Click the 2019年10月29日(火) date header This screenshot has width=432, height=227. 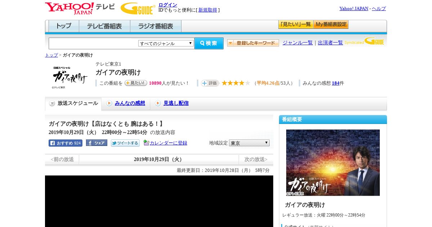pos(159,159)
